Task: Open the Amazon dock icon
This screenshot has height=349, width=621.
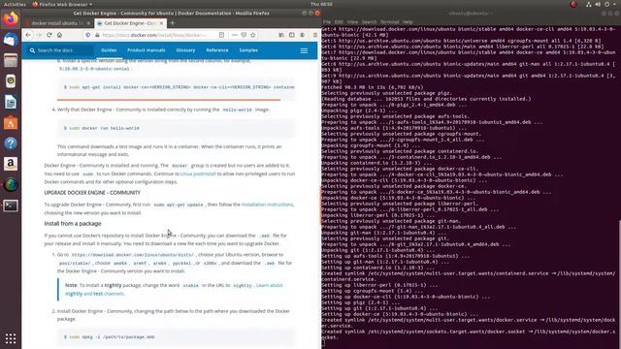Action: coord(11,164)
